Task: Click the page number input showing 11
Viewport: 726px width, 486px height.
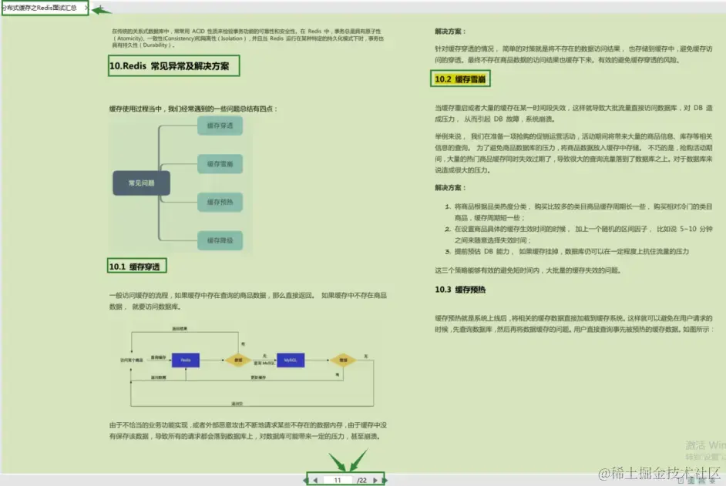Action: [339, 480]
